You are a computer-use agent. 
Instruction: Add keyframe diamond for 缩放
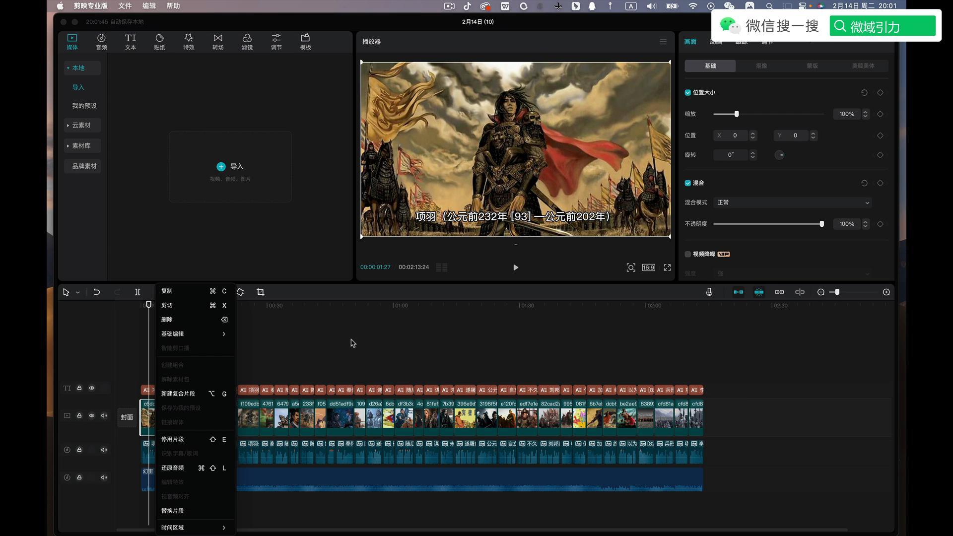tap(880, 114)
